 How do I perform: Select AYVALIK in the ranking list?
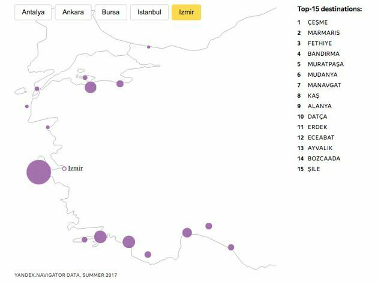tap(320, 148)
